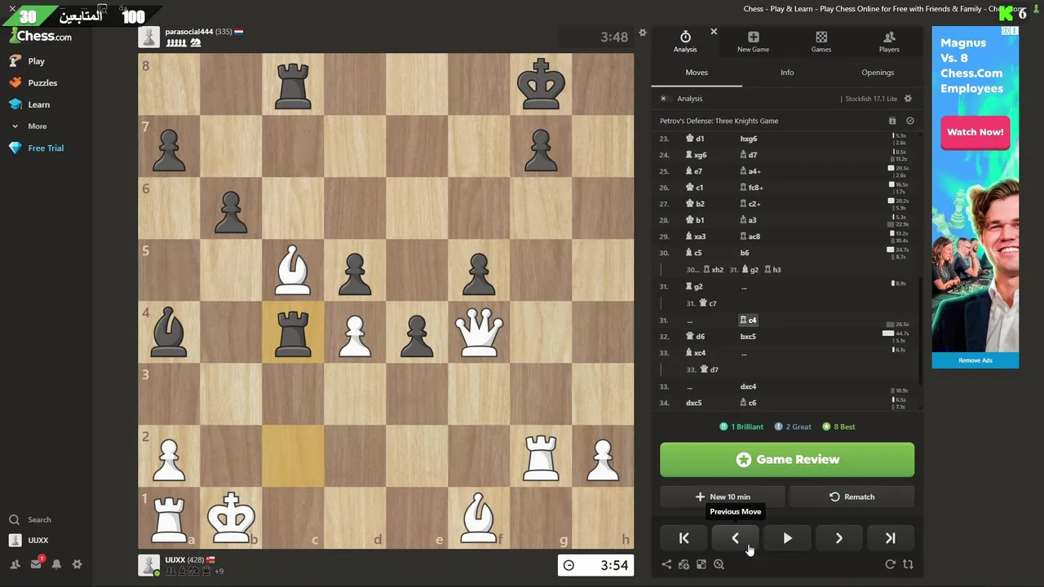Click the 8 Best badge

pyautogui.click(x=838, y=426)
